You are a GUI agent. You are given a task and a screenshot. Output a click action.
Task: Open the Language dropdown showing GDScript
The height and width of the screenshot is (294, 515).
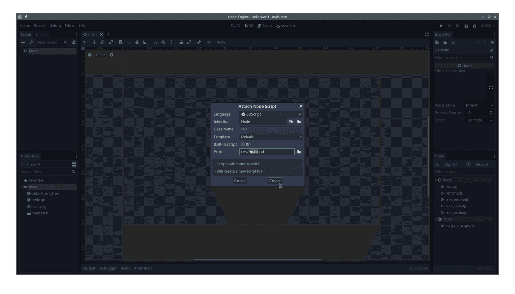271,114
